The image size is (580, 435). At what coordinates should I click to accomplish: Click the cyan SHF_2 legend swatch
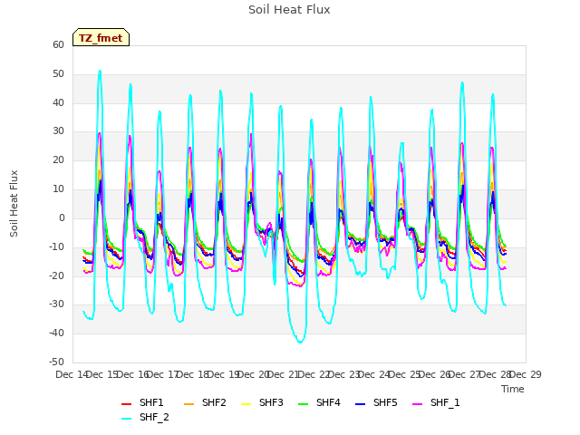point(127,419)
